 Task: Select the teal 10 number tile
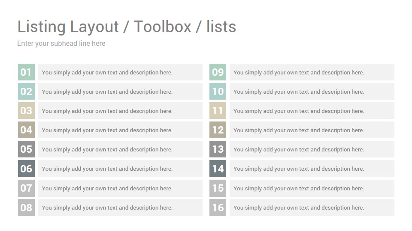tap(218, 92)
